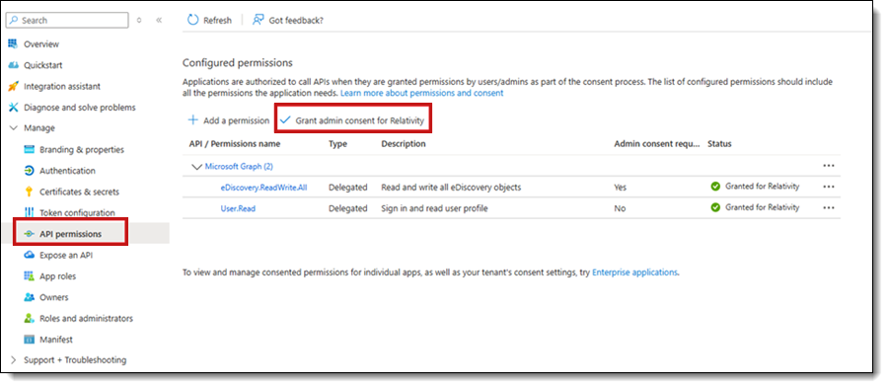Click the Certificates & secrets key icon
This screenshot has height=388, width=888.
click(30, 192)
